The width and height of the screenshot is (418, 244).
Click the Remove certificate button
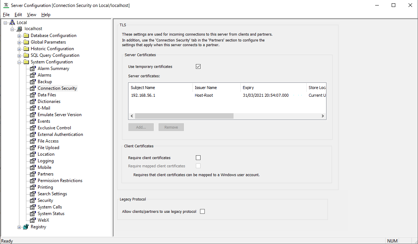coord(171,127)
